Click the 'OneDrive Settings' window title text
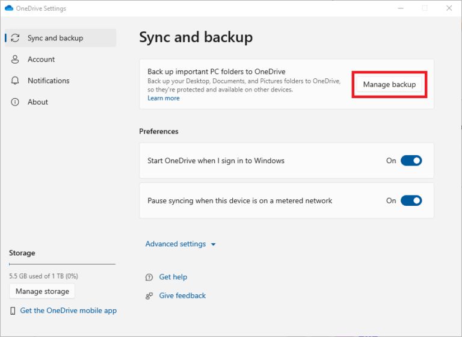462x337 pixels. point(41,8)
